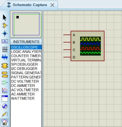Click the oscilloscope component on the schematic

click(x=88, y=46)
